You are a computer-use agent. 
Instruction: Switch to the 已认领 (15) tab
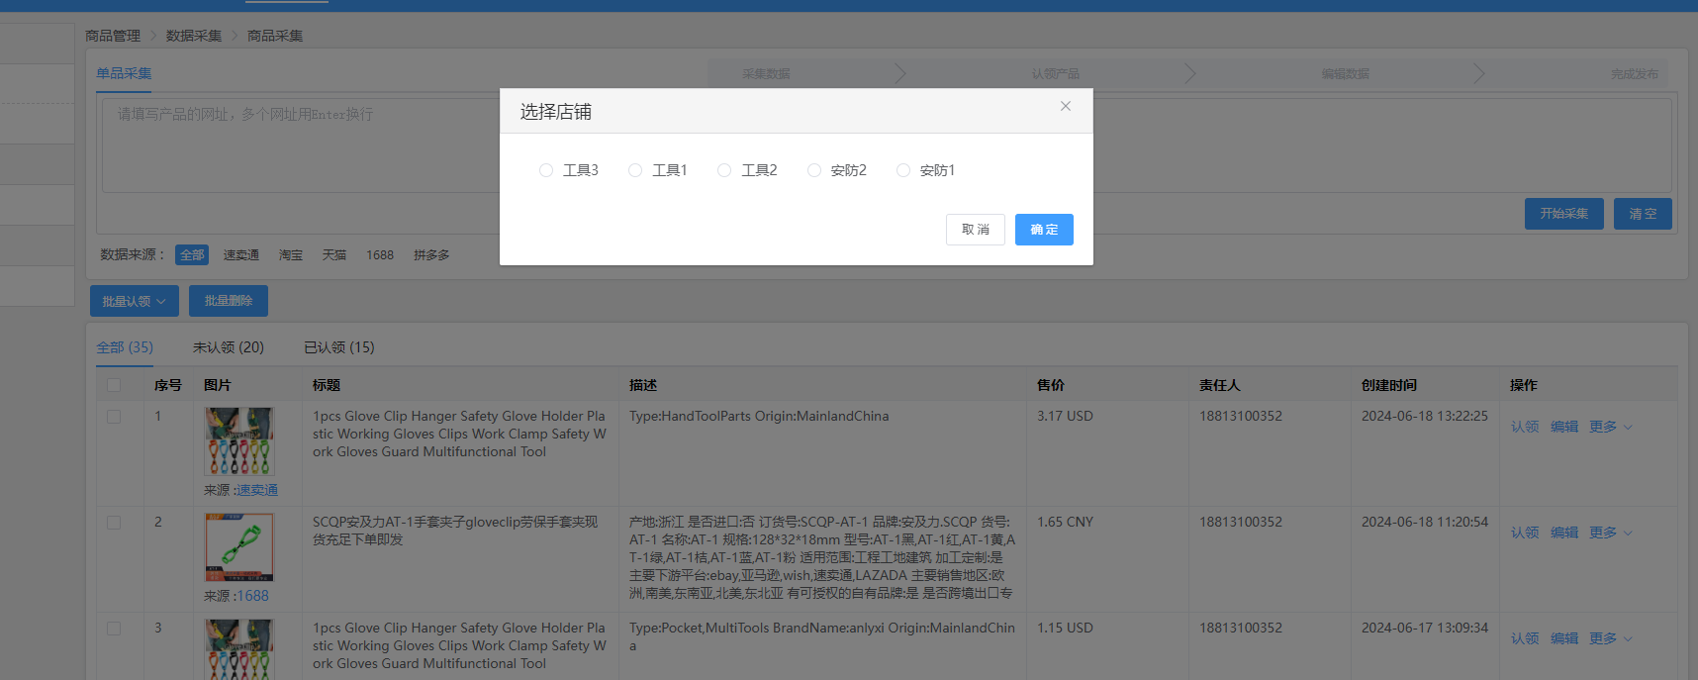coord(339,347)
